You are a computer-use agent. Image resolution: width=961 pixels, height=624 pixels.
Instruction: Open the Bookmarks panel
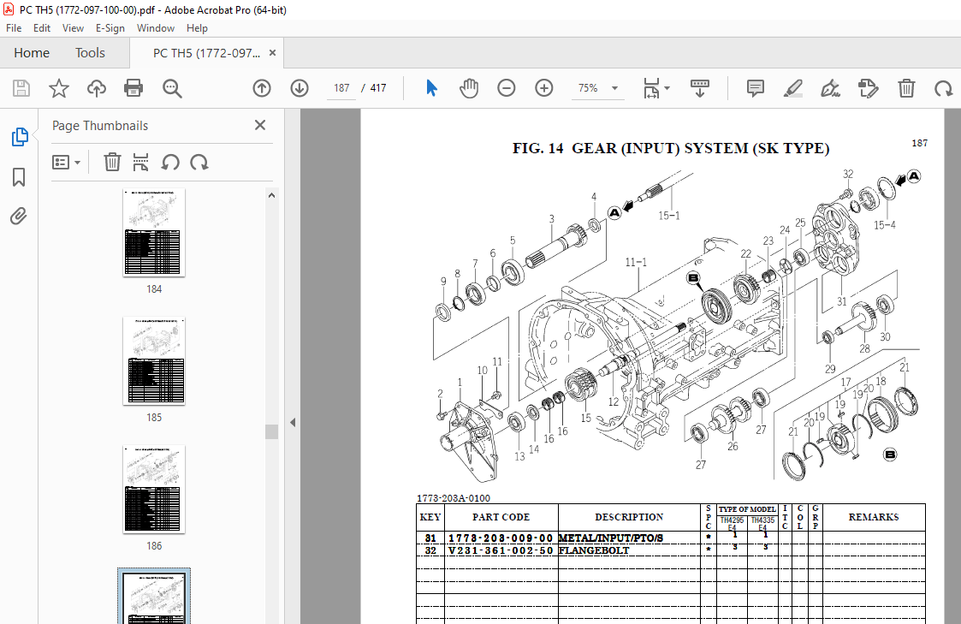pyautogui.click(x=19, y=177)
